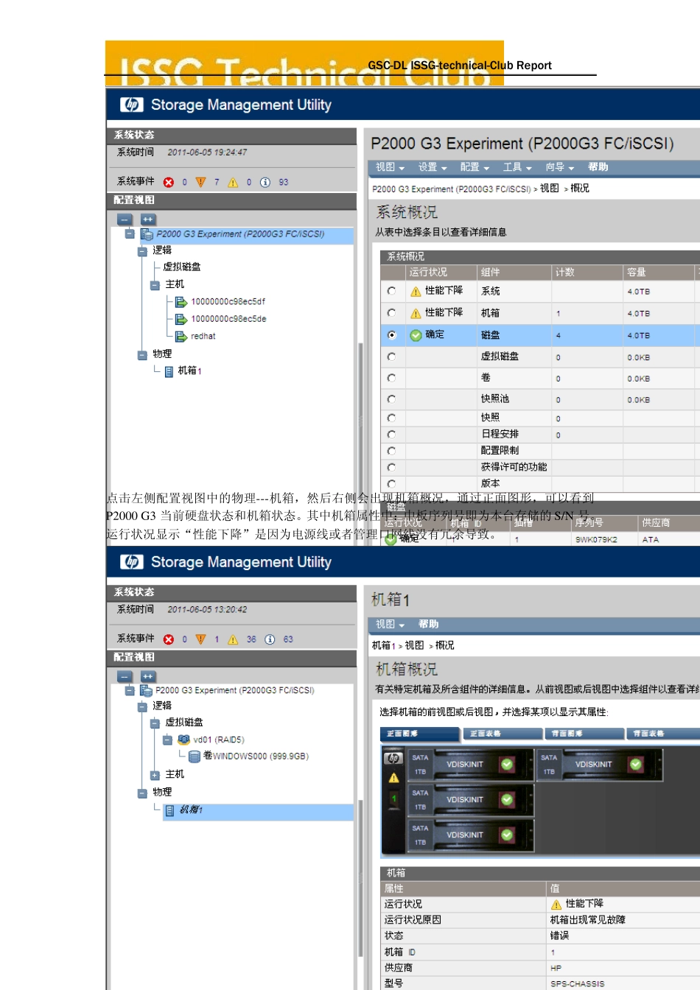
Task: Select the 配置限制 row radio button
Action: point(391,451)
